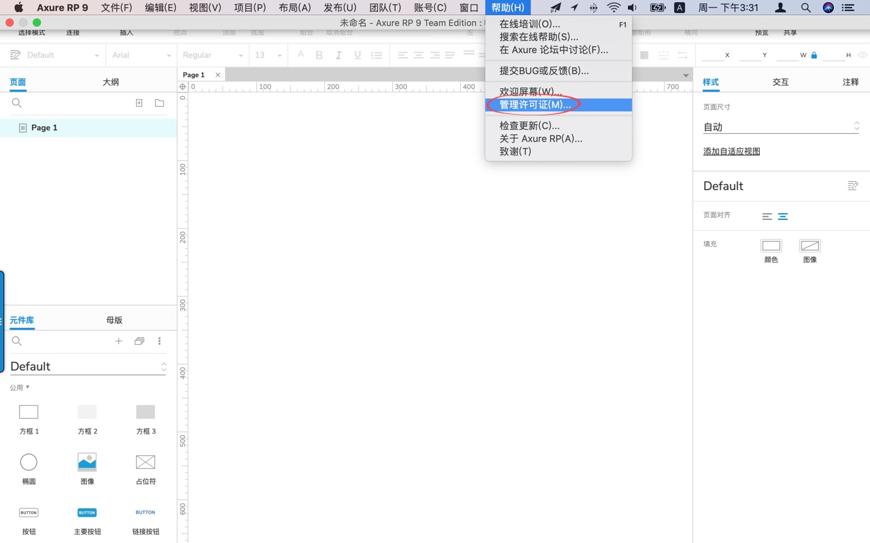Click the add library plus icon
This screenshot has width=870, height=543.
pos(118,341)
